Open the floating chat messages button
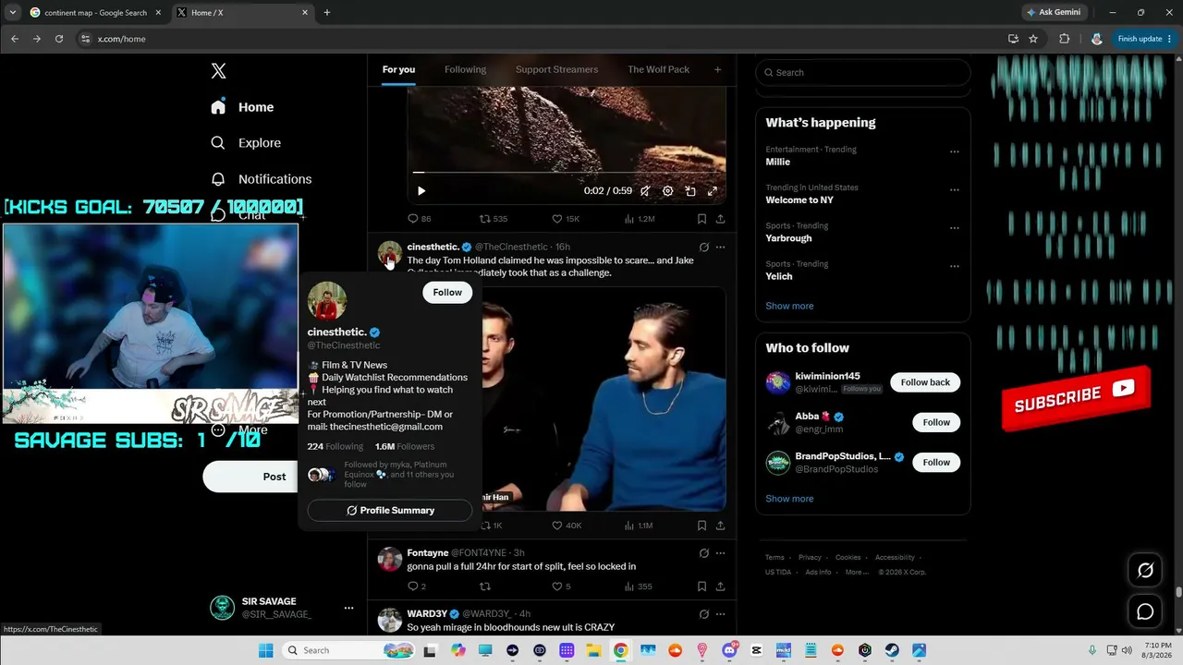The height and width of the screenshot is (665, 1183). [1145, 611]
